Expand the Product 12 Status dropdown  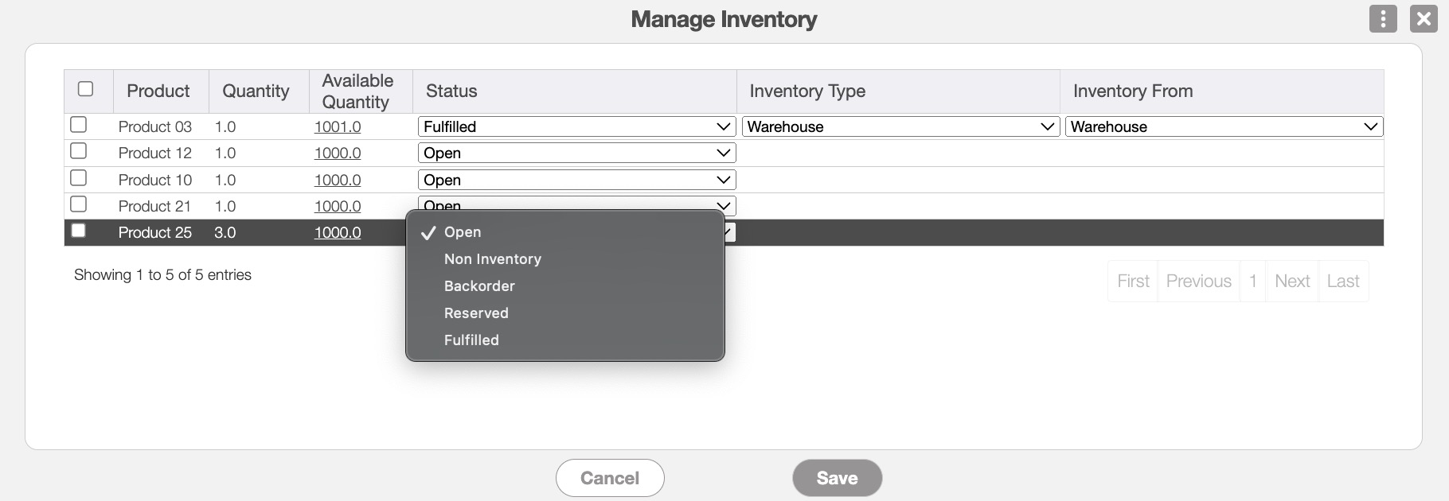pyautogui.click(x=576, y=153)
